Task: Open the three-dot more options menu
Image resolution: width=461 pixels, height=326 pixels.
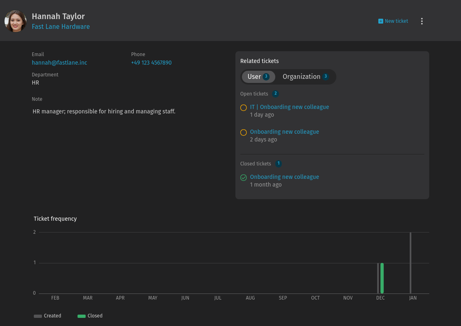Action: click(421, 21)
